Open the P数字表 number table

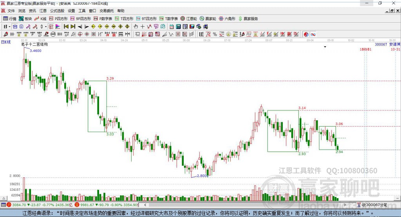[x=103, y=19]
